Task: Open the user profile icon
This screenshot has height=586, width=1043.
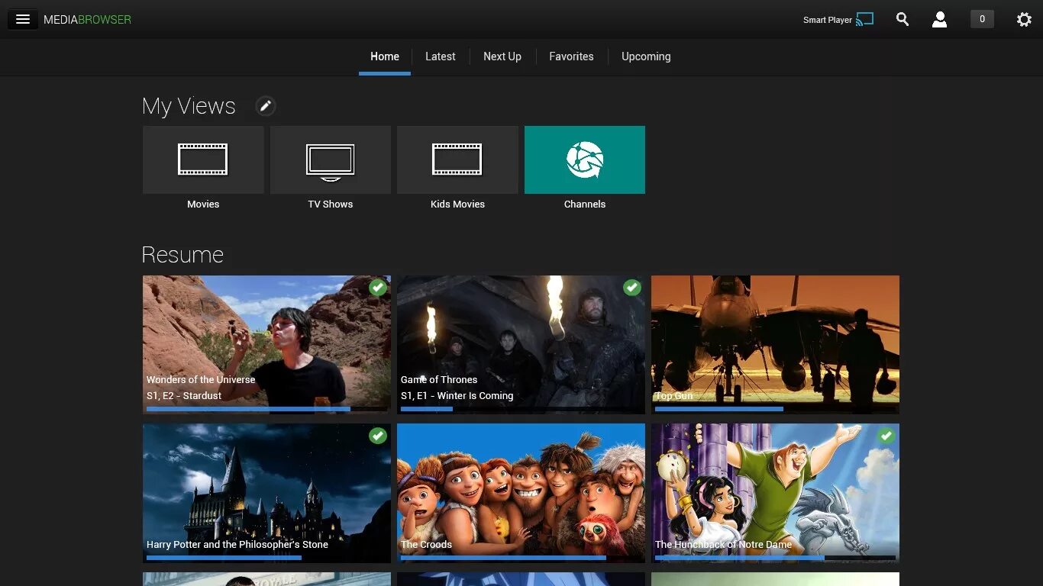Action: coord(939,20)
